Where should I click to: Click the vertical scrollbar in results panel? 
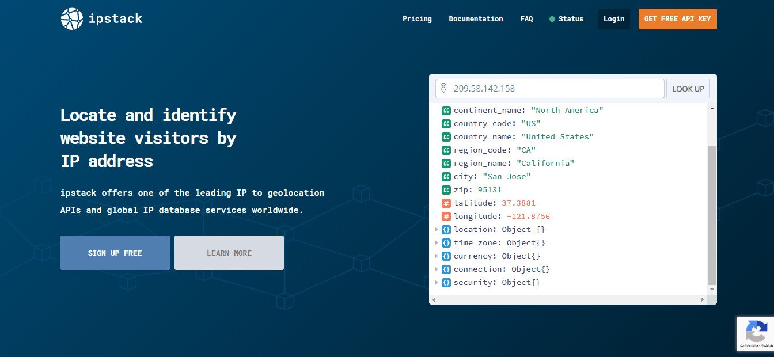coord(712,213)
